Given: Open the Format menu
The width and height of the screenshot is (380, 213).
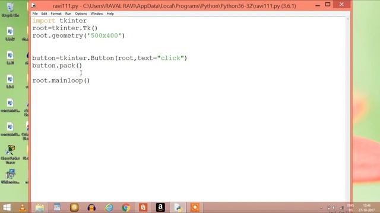Looking at the screenshot, I should click(x=56, y=14).
